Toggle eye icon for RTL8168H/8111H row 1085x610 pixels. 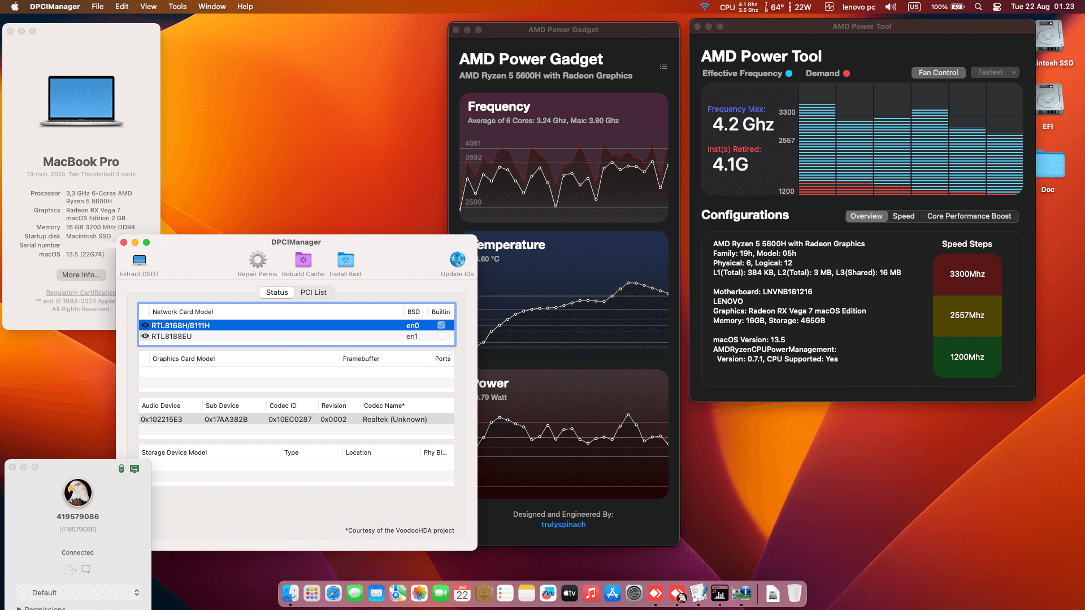(145, 325)
